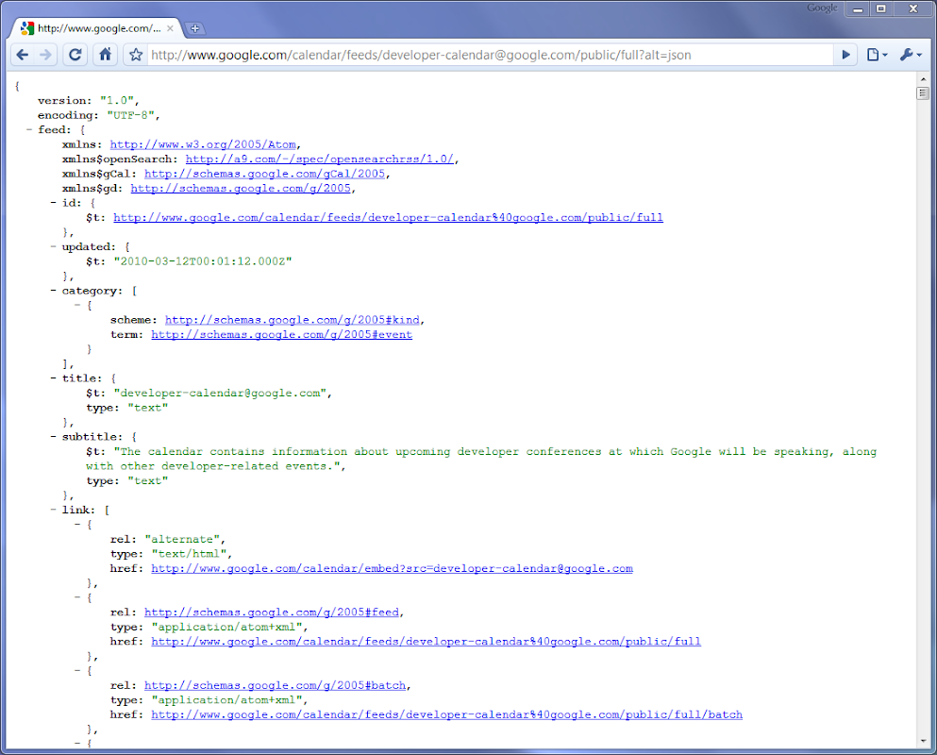The width and height of the screenshot is (937, 755).
Task: Click the updated timestamp 2010-03-12 value
Action: [203, 261]
